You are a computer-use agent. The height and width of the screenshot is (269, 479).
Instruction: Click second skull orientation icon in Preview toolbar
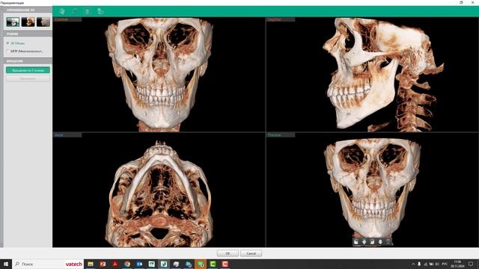coord(364,242)
